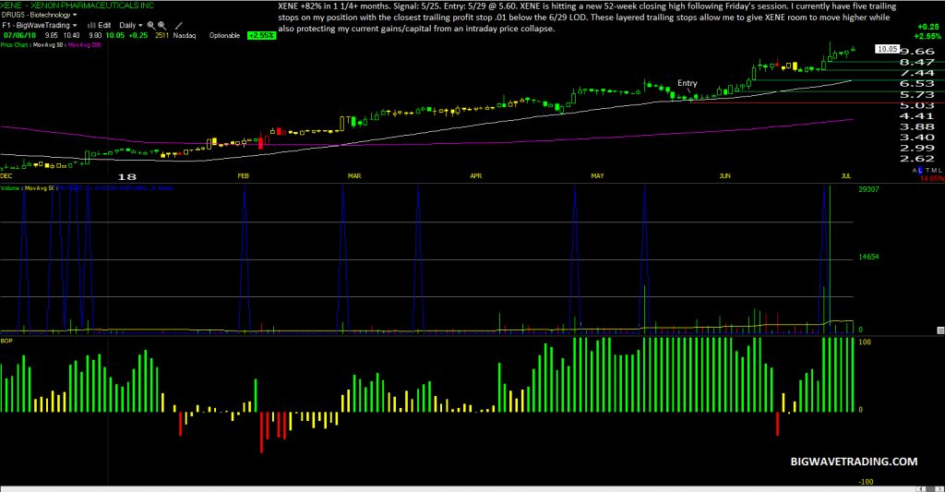Click the 14654 volume scale value
Screen dimensions: 945x492
point(868,257)
